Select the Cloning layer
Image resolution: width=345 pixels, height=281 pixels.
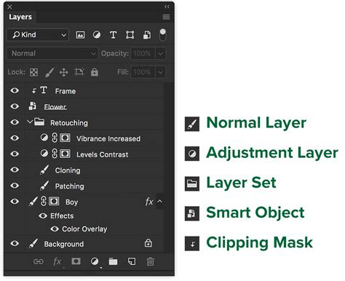(x=68, y=170)
